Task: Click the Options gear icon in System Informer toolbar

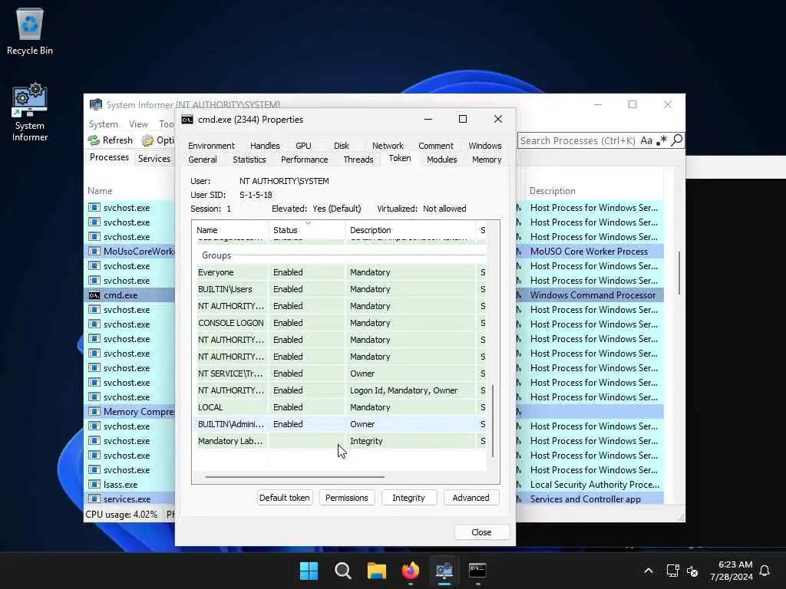Action: pyautogui.click(x=147, y=140)
